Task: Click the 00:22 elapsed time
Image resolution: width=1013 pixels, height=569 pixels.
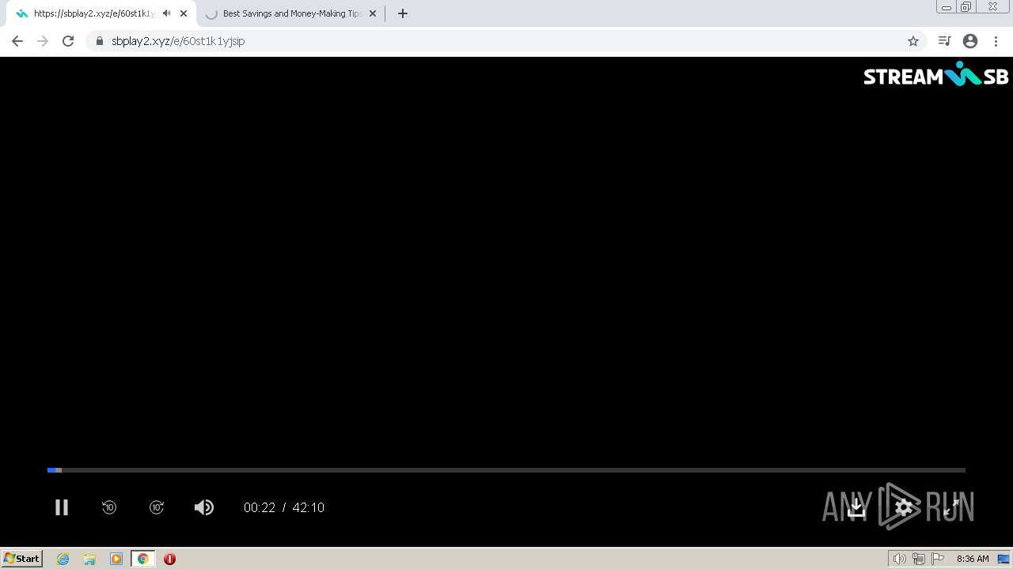Action: 260,507
